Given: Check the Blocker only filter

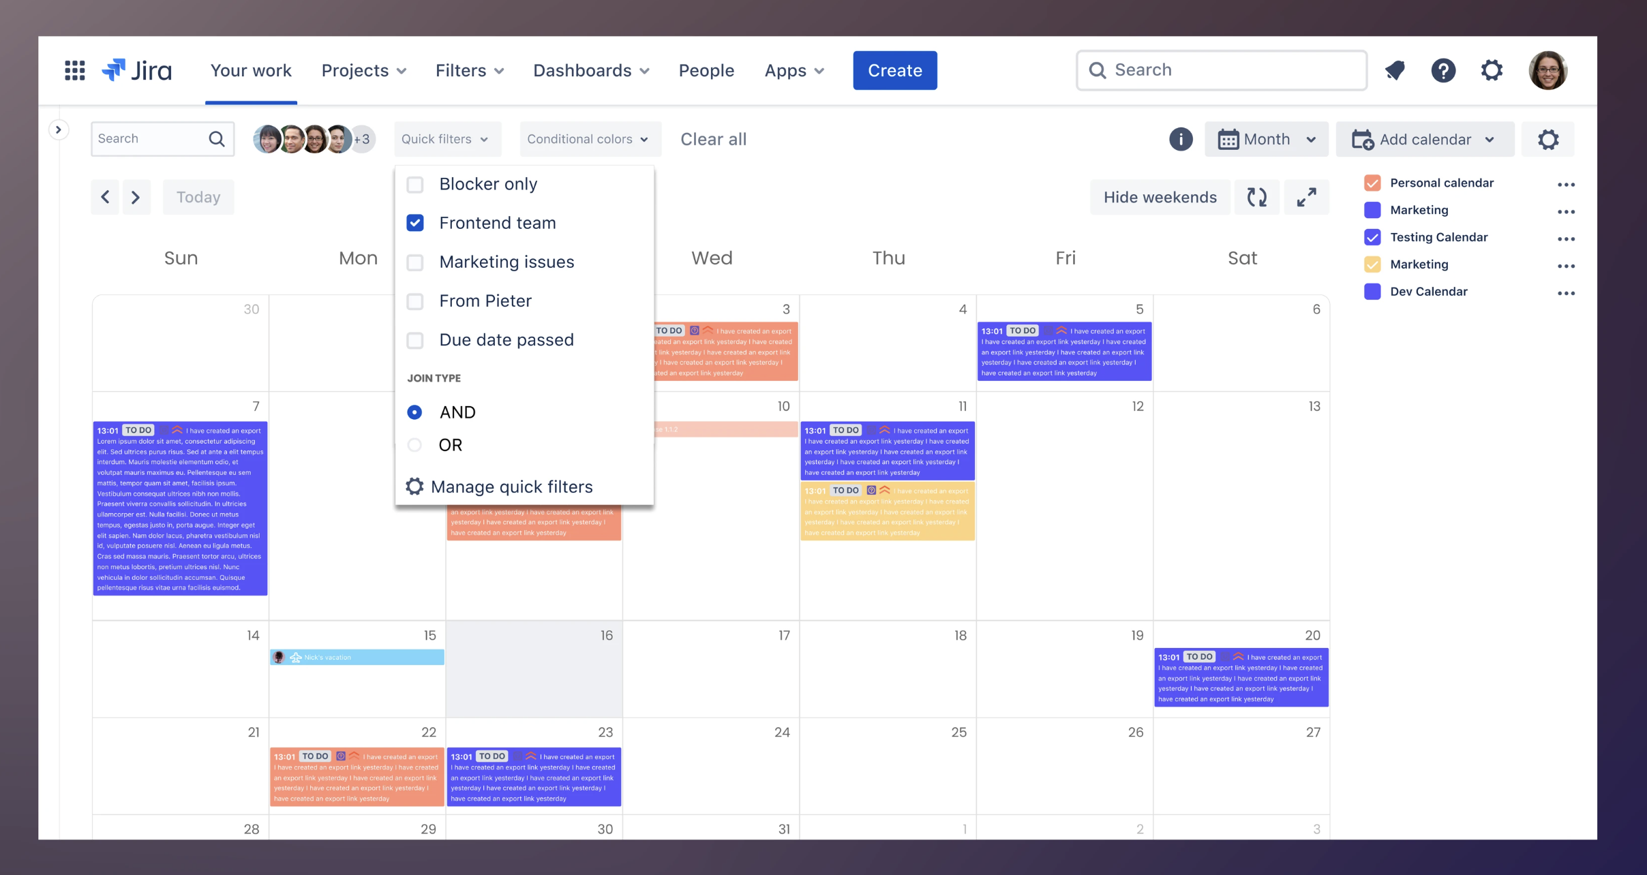Looking at the screenshot, I should pyautogui.click(x=414, y=183).
